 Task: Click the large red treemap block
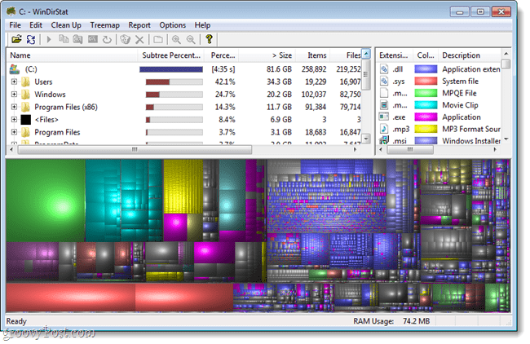(70, 297)
